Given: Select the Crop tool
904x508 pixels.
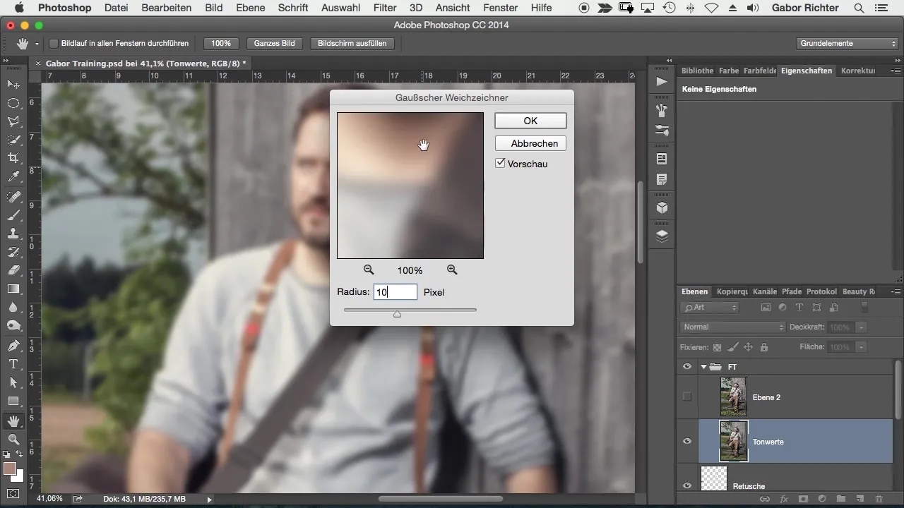Looking at the screenshot, I should (x=13, y=158).
